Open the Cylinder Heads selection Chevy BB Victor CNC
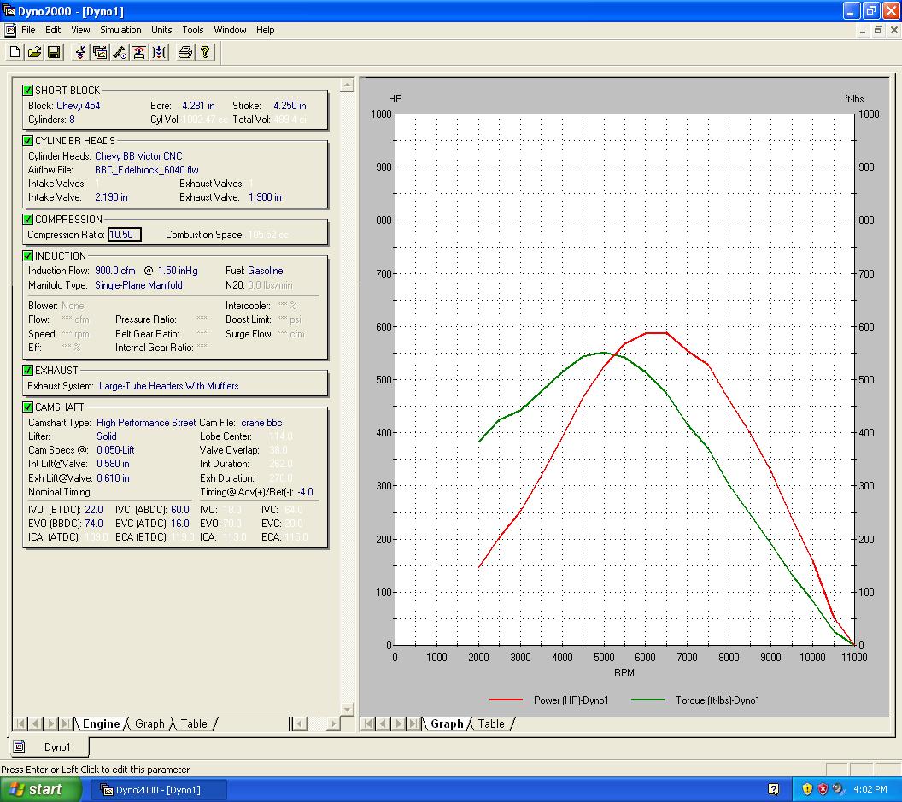 coord(138,156)
